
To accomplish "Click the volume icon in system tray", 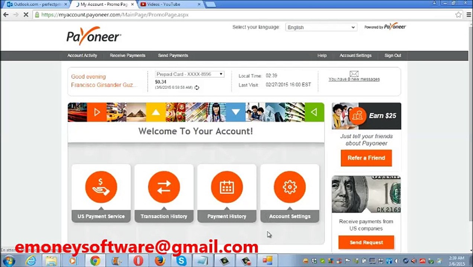I will [x=397, y=261].
